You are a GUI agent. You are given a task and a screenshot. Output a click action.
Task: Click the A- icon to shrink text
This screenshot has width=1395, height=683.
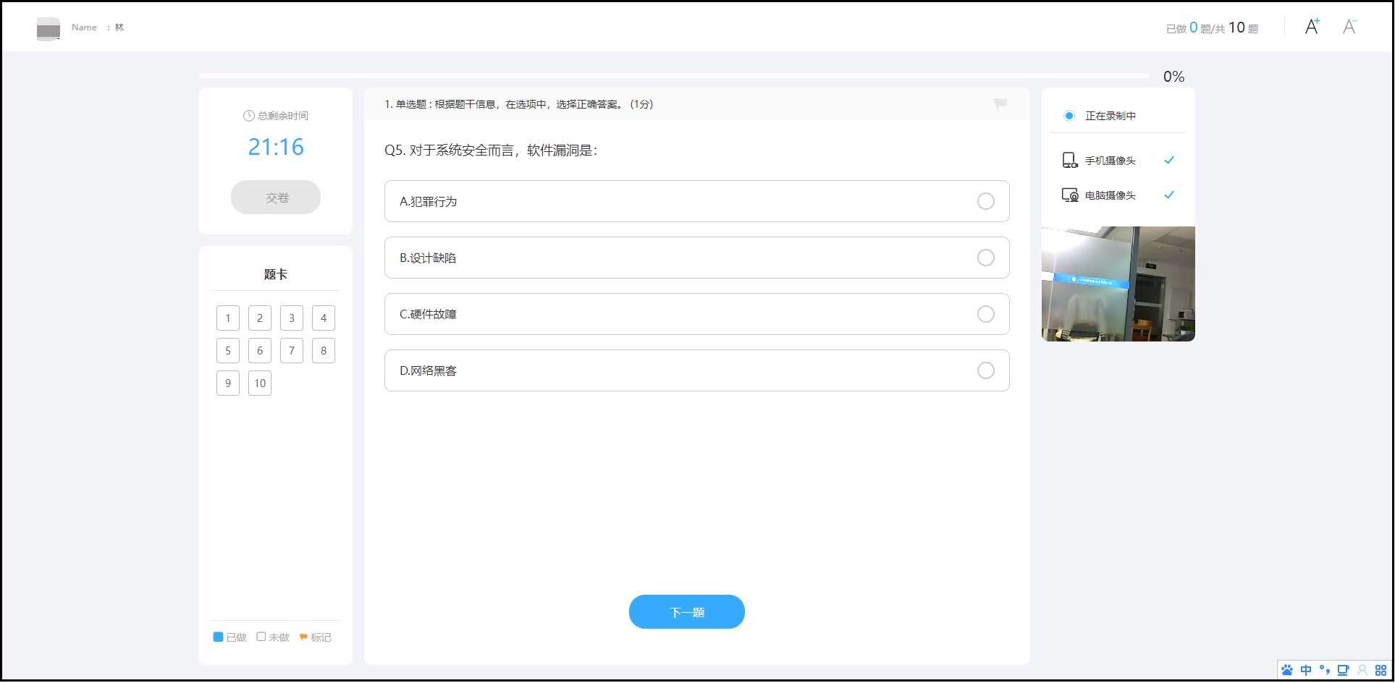pos(1350,26)
